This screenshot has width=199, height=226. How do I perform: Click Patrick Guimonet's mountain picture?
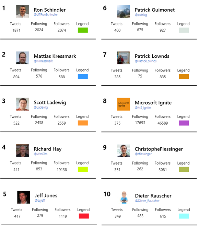pos(124,11)
